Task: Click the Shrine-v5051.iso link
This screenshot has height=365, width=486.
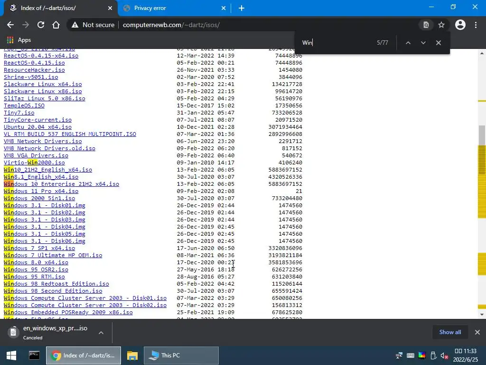Action: point(31,77)
